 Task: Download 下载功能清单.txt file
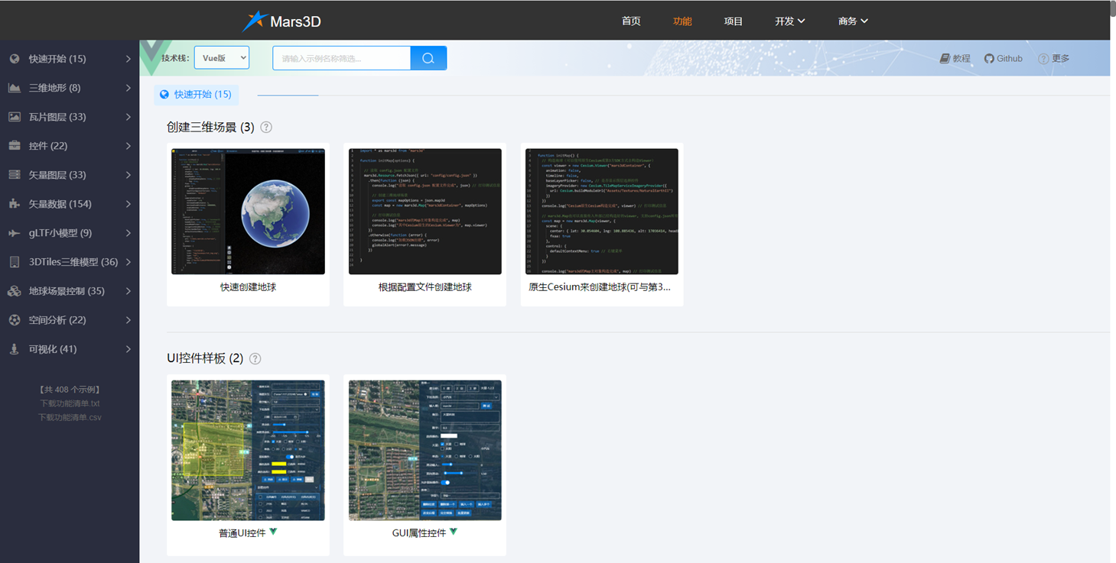(x=70, y=403)
